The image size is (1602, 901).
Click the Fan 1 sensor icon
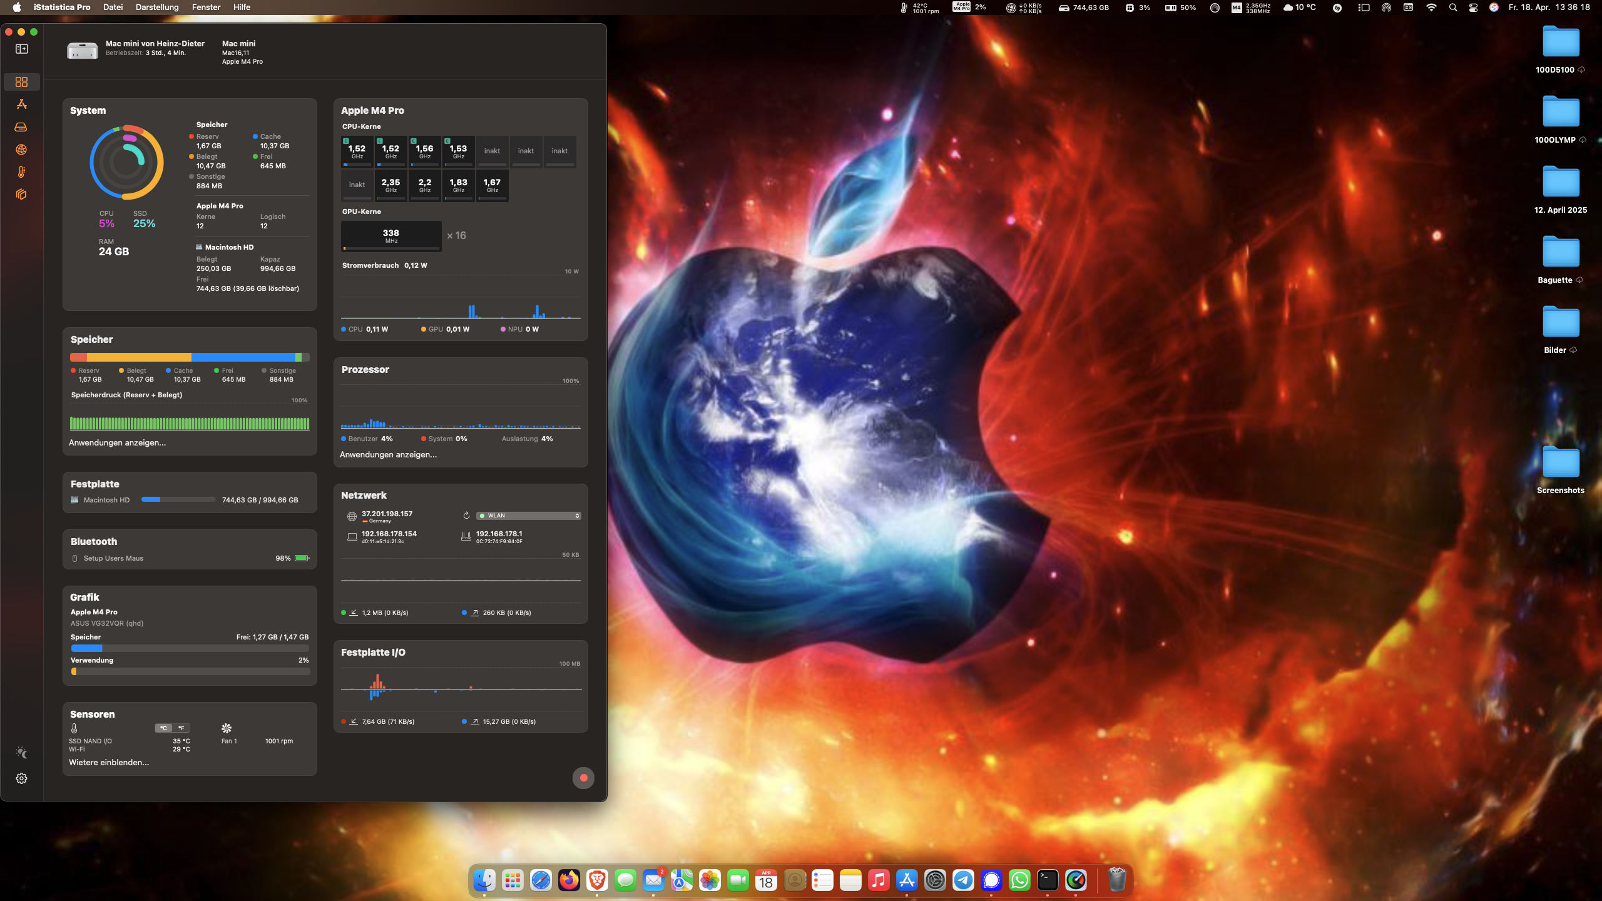tap(227, 728)
